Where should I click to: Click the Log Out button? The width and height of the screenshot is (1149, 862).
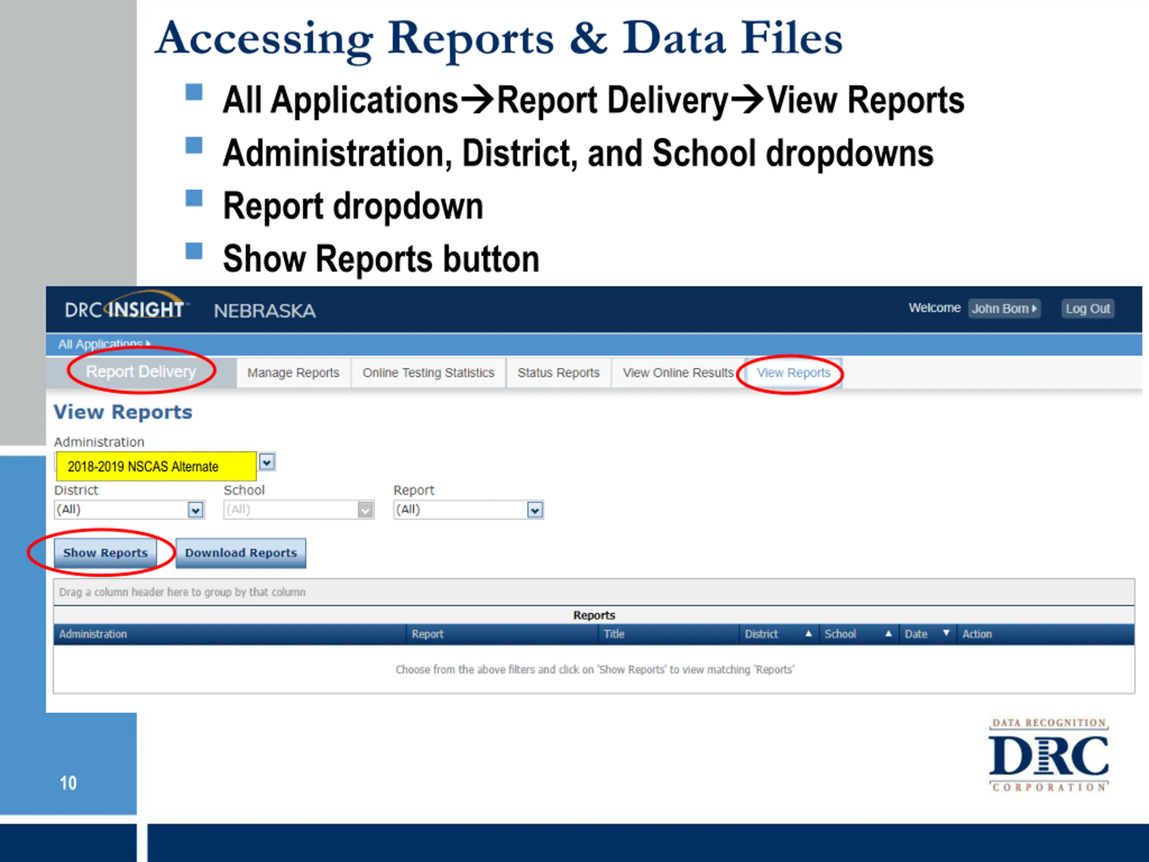(x=1088, y=308)
